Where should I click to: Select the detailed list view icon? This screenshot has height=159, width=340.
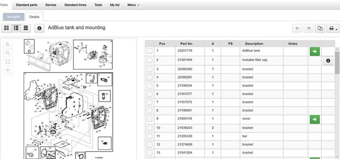pos(16,28)
